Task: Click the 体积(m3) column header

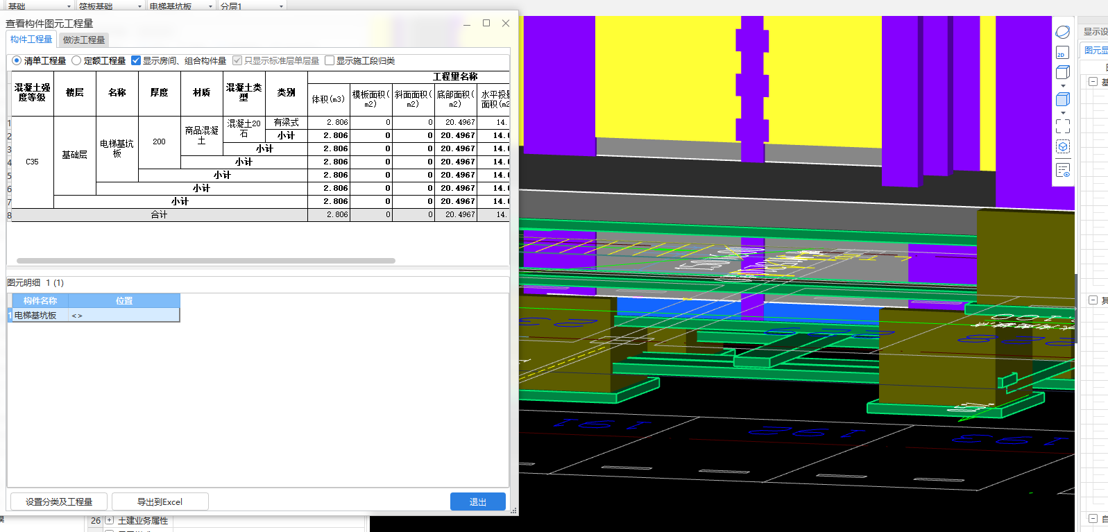Action: 329,99
